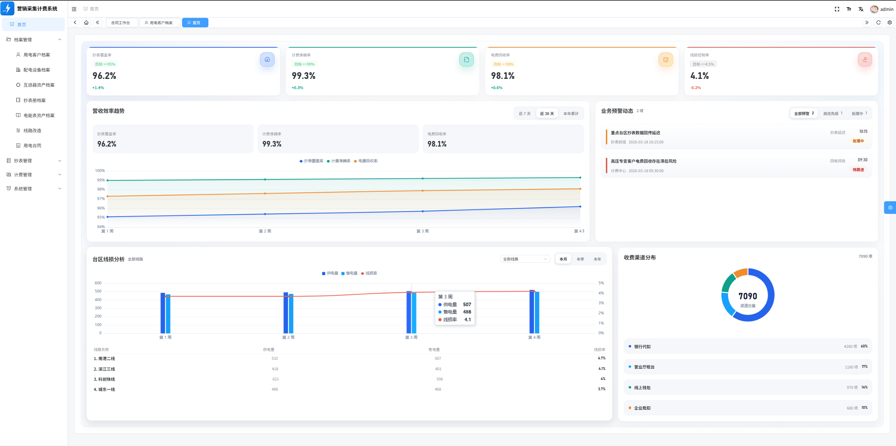This screenshot has height=446, width=896.
Task: Toggle the 线损率 legend in line loss chart
Action: [369, 273]
